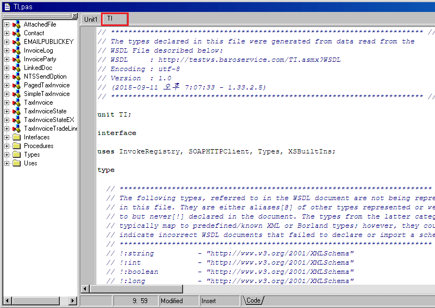
Task: Click the Interfaces folder icon
Action: [17, 137]
